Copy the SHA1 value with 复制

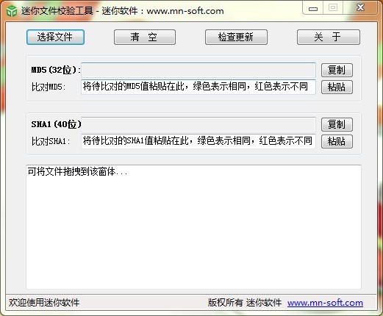click(x=337, y=124)
